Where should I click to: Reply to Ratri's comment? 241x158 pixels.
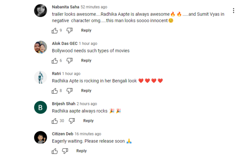(x=86, y=91)
